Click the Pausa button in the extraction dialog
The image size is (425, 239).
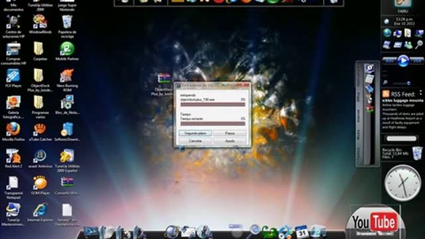tap(230, 133)
